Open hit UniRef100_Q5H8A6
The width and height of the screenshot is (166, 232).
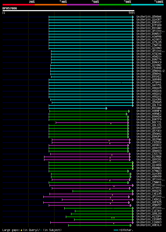149,17
